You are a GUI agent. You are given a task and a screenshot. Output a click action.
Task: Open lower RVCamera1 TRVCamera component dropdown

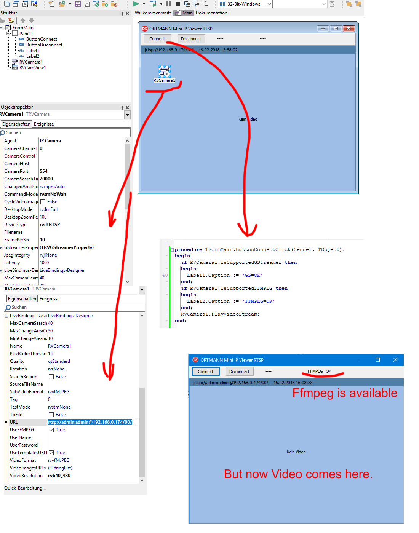tap(142, 289)
